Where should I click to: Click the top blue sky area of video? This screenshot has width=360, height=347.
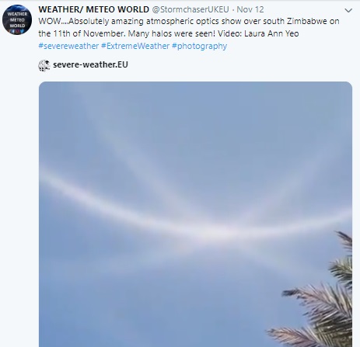pos(195,109)
